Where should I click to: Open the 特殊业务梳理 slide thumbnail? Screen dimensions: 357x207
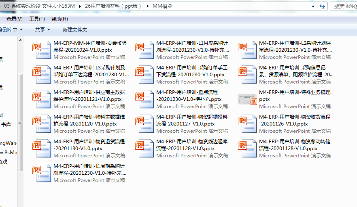pos(247,99)
